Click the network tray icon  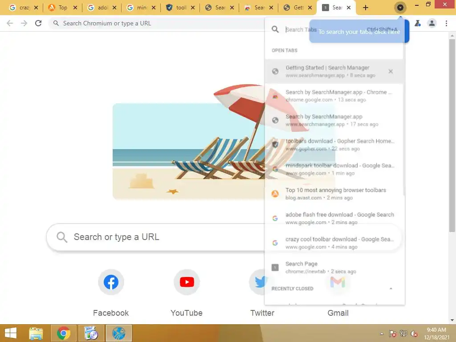(403, 334)
